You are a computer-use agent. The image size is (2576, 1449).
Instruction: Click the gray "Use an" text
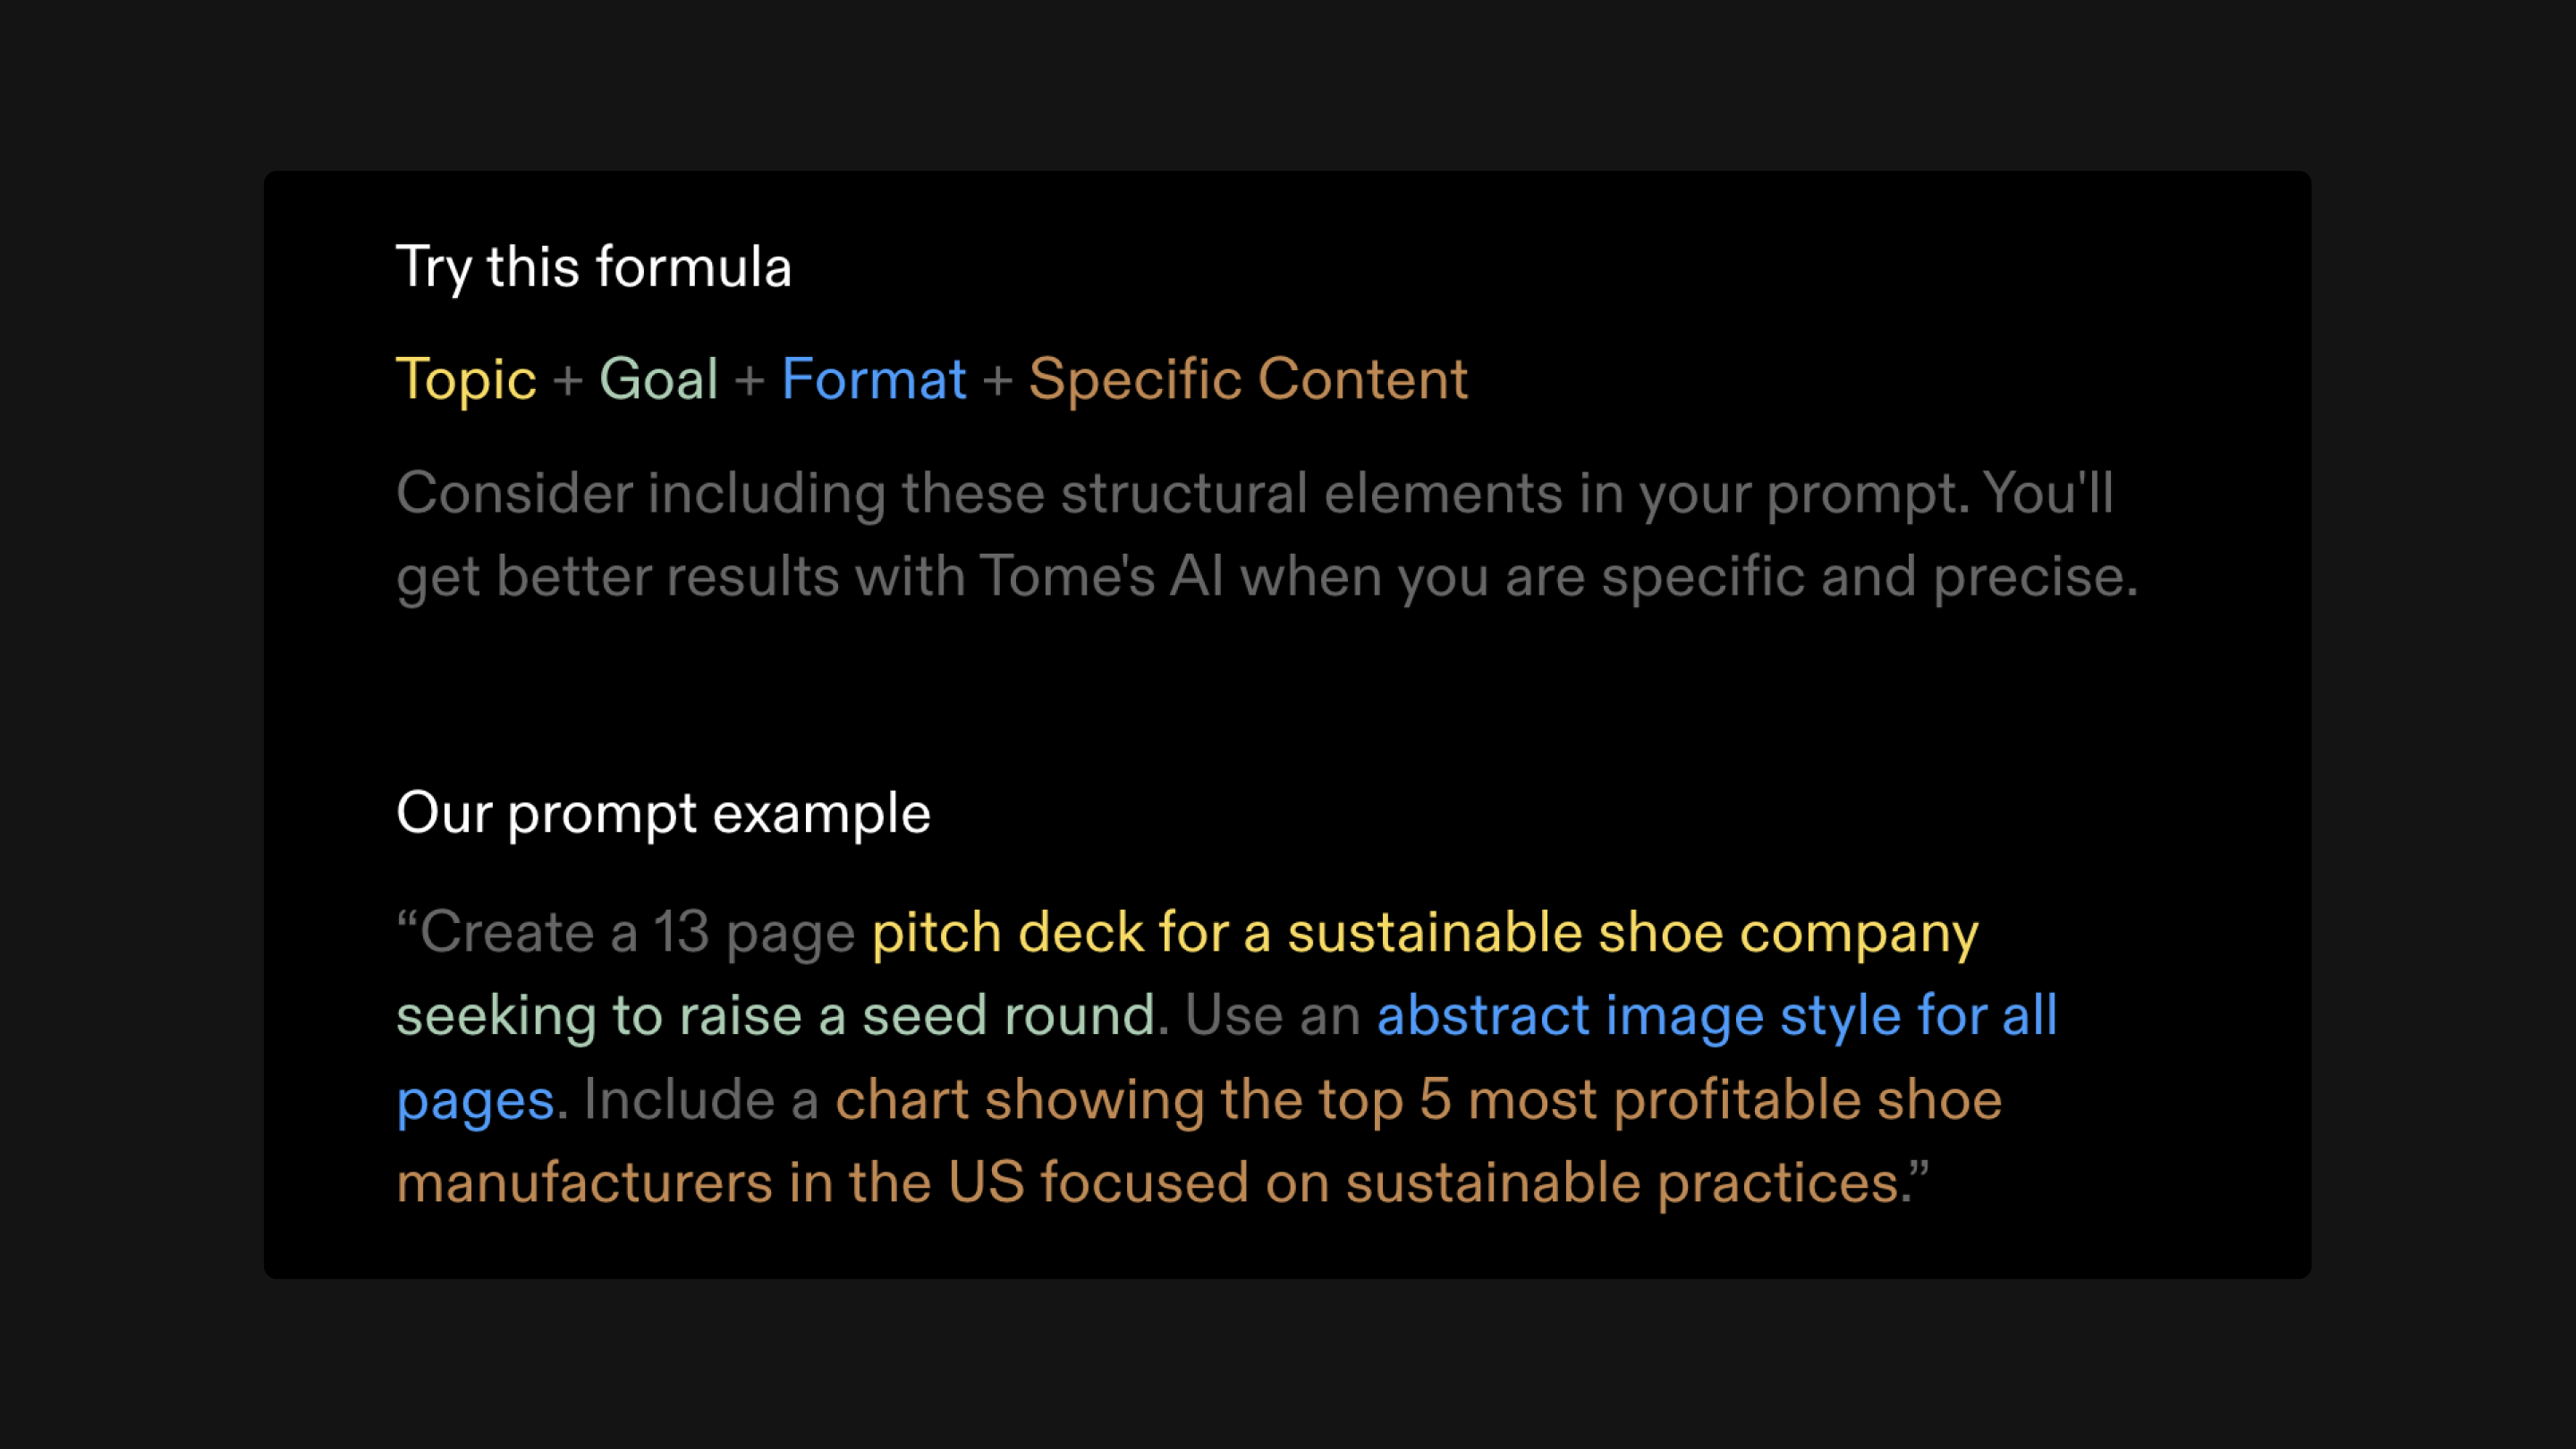tap(1273, 1017)
